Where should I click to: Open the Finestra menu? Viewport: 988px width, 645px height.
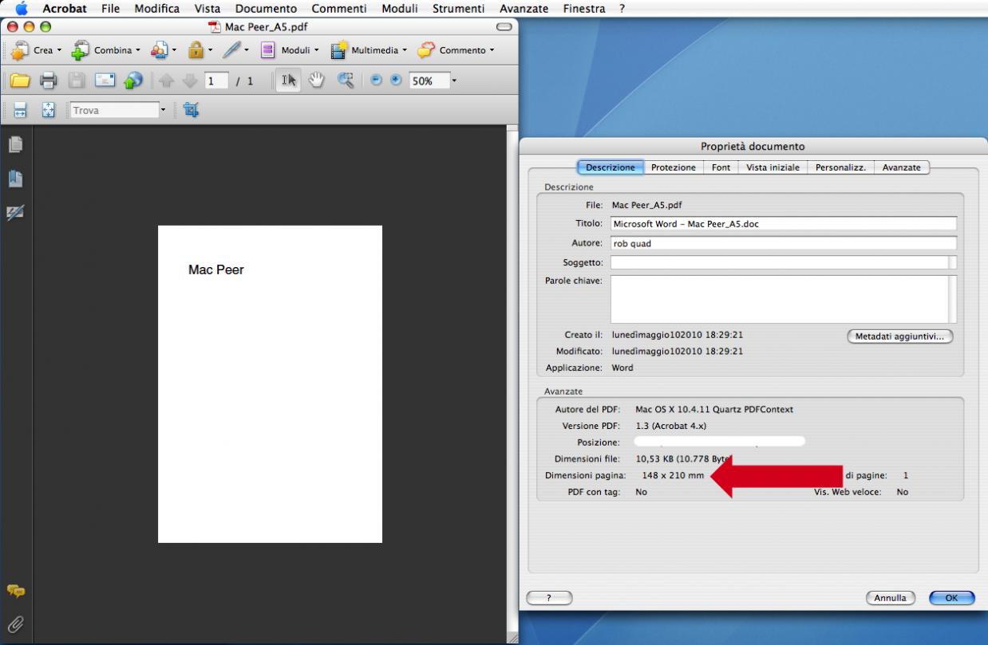pyautogui.click(x=583, y=9)
